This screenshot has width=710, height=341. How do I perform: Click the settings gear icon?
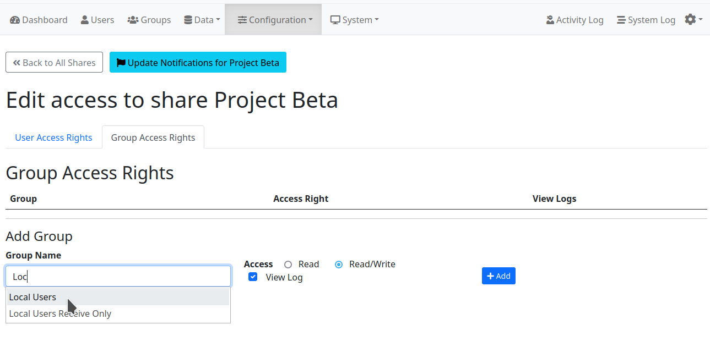coord(690,18)
